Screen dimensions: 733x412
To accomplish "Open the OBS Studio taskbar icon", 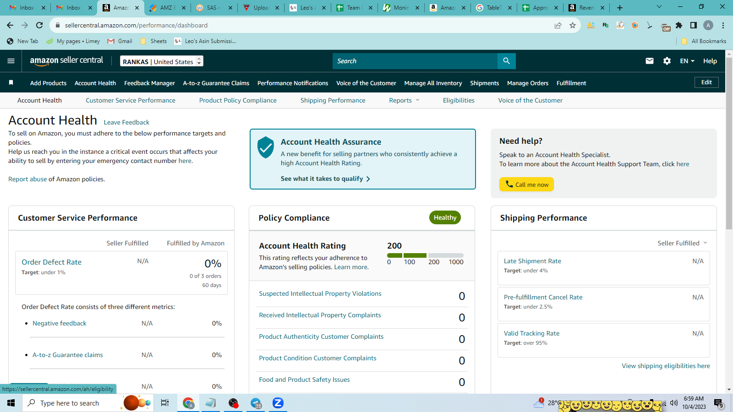I will [x=233, y=403].
